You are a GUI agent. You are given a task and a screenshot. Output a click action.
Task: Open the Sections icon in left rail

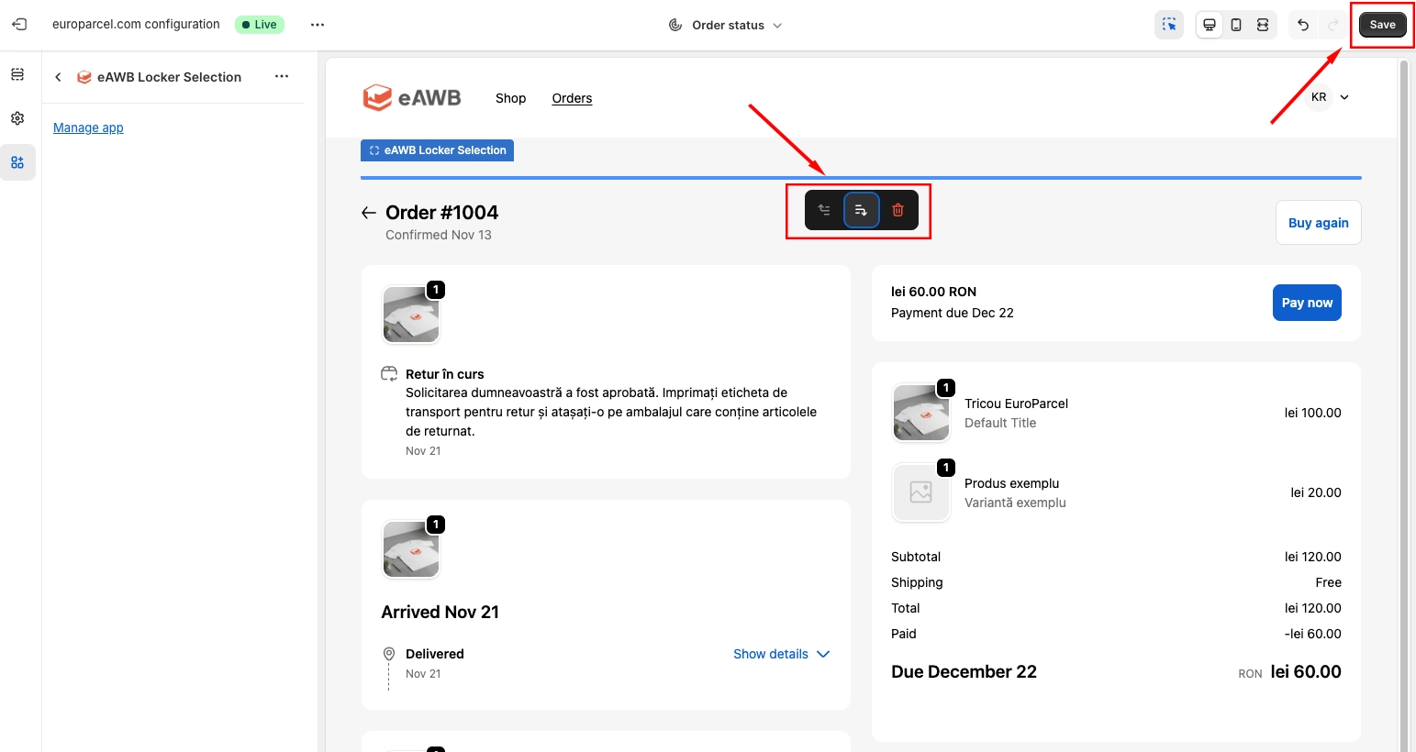[17, 74]
